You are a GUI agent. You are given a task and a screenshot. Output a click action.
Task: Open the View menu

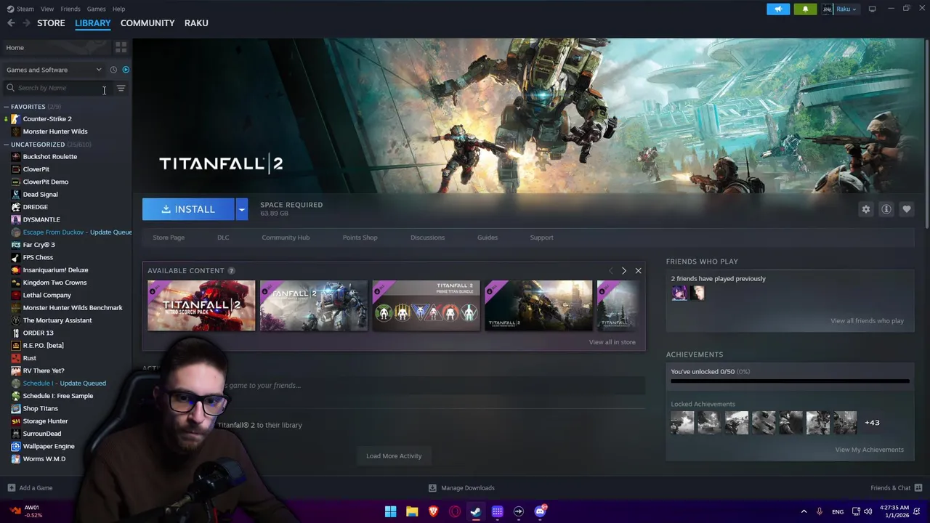coord(47,9)
